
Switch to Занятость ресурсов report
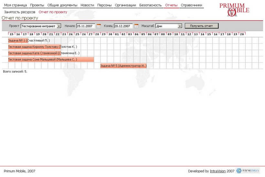point(20,12)
